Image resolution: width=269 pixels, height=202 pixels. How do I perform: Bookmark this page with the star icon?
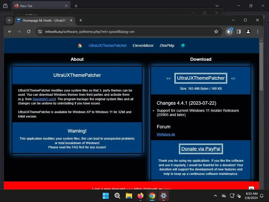pyautogui.click(x=216, y=32)
